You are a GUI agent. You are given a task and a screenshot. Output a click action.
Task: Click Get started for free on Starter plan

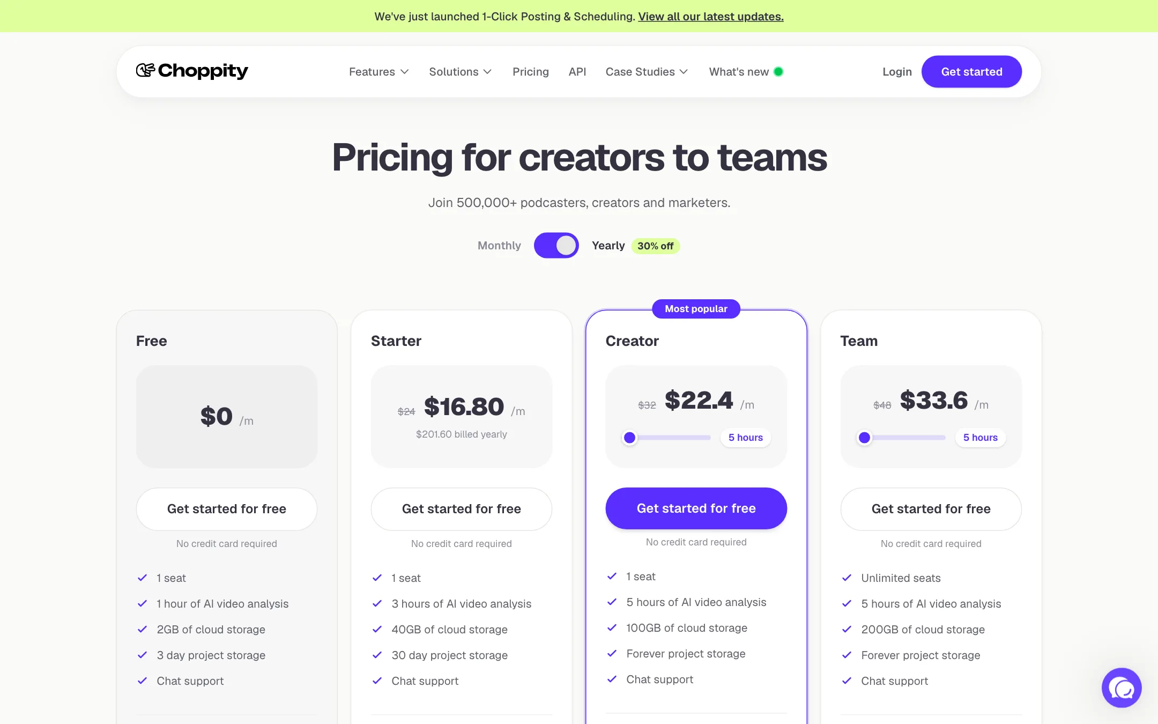pyautogui.click(x=462, y=509)
